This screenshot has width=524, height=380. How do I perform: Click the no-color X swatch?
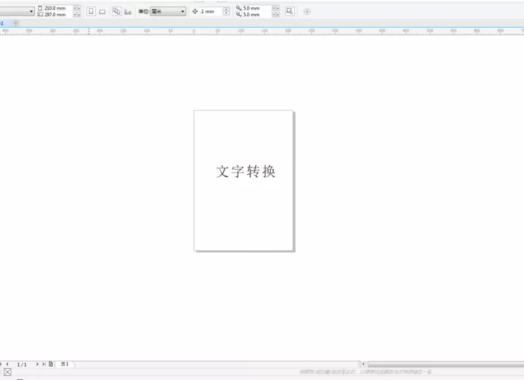coord(7,372)
